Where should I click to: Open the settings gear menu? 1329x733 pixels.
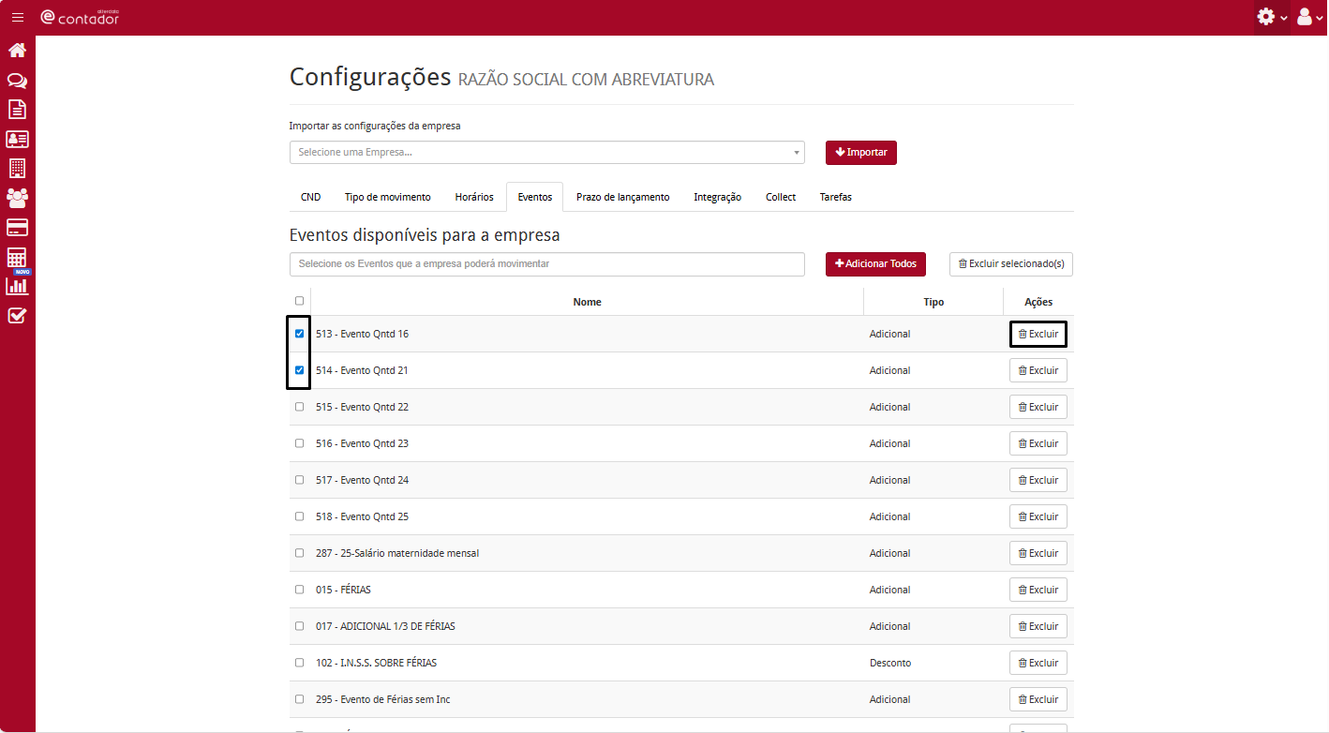coord(1272,17)
